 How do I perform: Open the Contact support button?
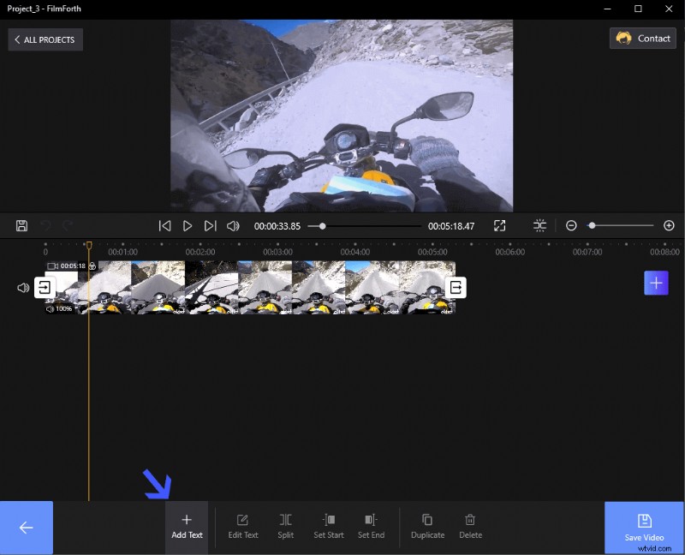(x=642, y=38)
